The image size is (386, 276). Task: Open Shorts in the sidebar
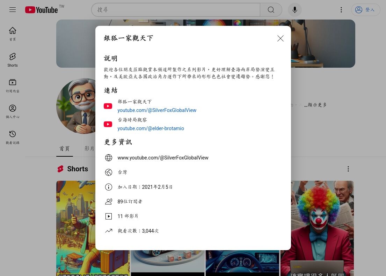(13, 60)
